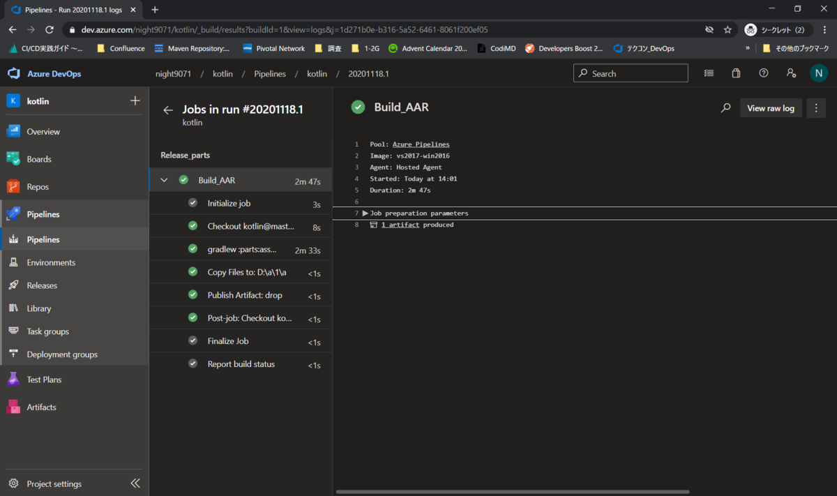Image resolution: width=837 pixels, height=496 pixels.
Task: Select the Checkout kotlin@mast... step
Action: pyautogui.click(x=241, y=226)
